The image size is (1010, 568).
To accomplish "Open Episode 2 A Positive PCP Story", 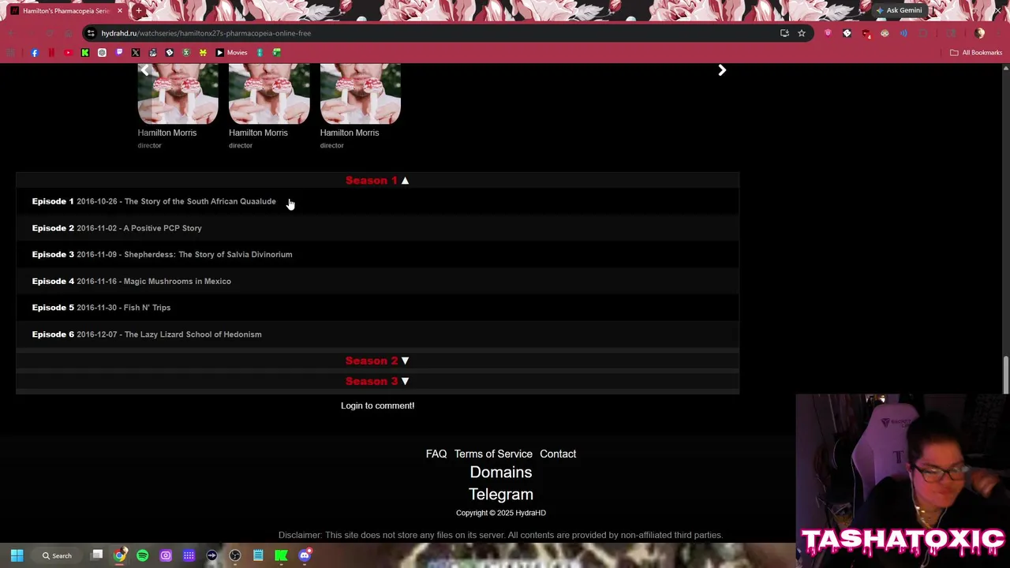I will tap(117, 228).
